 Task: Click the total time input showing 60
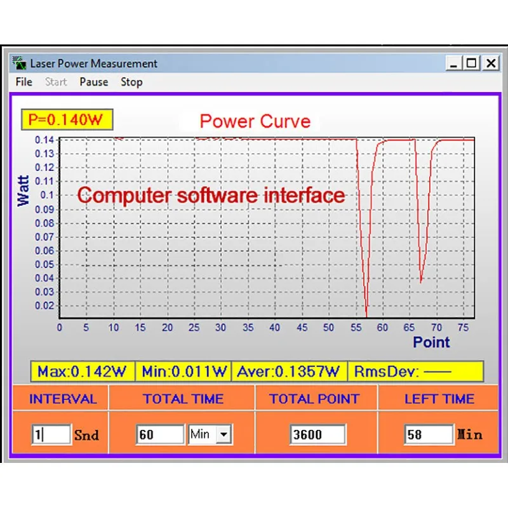[160, 434]
